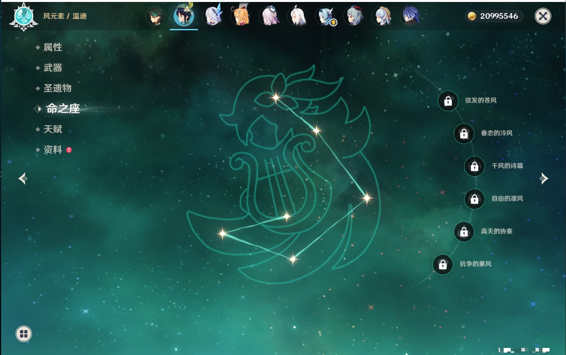This screenshot has width=566, height=355.
Task: Open the 天赋 talents page
Action: 53,129
